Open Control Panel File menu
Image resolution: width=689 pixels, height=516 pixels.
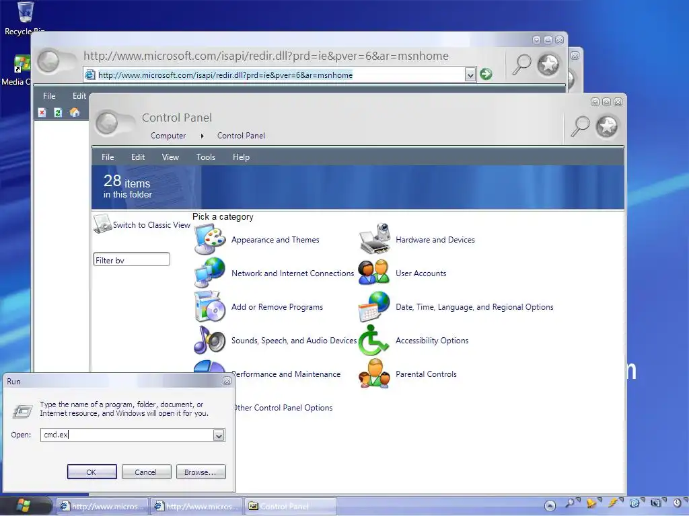click(x=108, y=157)
